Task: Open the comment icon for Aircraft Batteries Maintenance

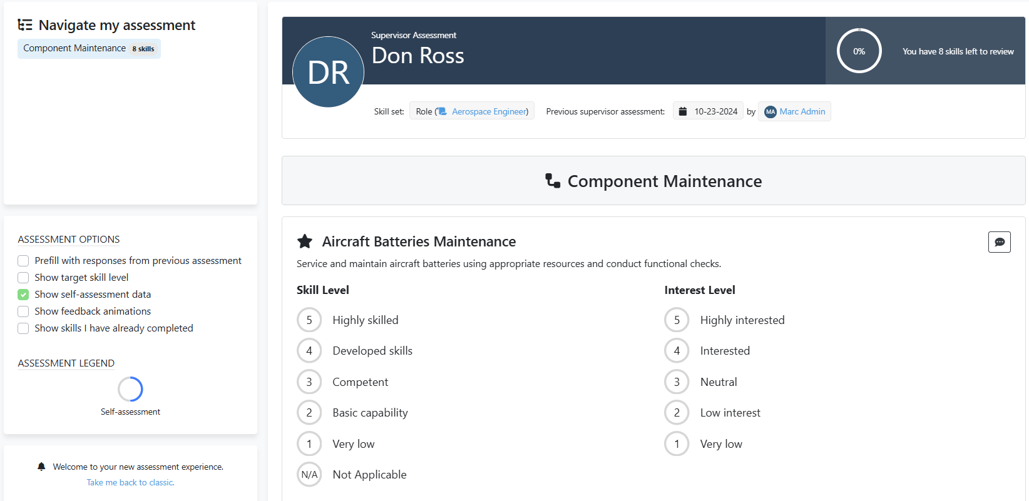Action: (999, 242)
